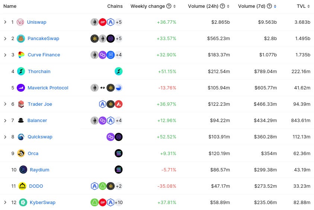Click Volume (24h) help question icon
The height and width of the screenshot is (210, 314).
pos(222,6)
